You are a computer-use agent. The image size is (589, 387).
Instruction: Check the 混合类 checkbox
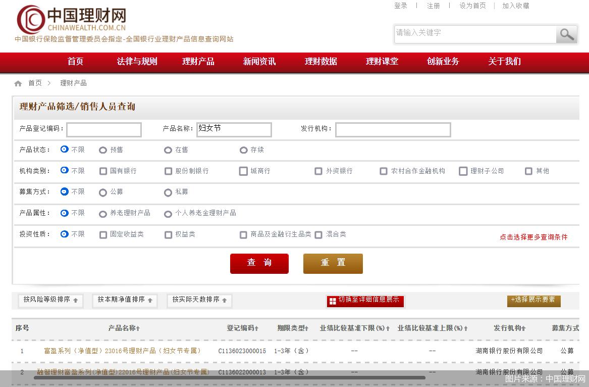(x=318, y=234)
